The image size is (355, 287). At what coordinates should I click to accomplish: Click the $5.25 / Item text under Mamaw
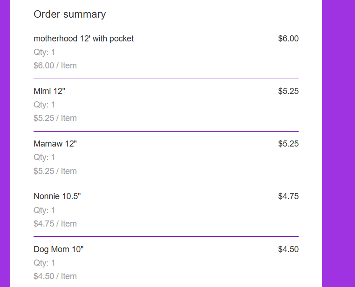coord(55,171)
